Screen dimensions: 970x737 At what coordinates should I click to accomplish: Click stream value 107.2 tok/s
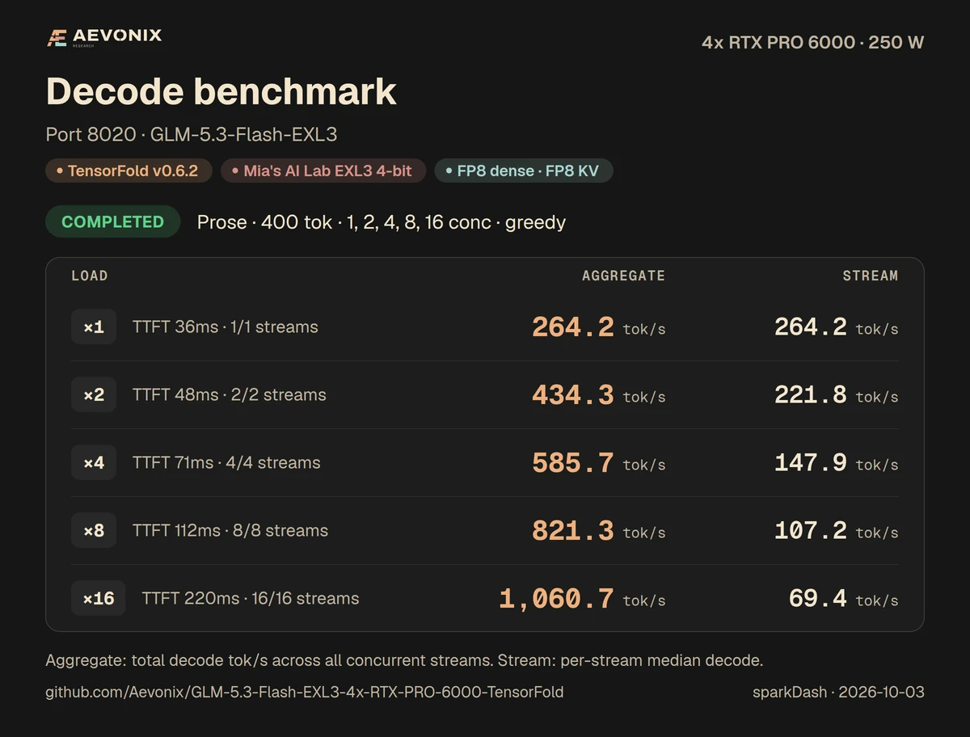click(x=837, y=531)
